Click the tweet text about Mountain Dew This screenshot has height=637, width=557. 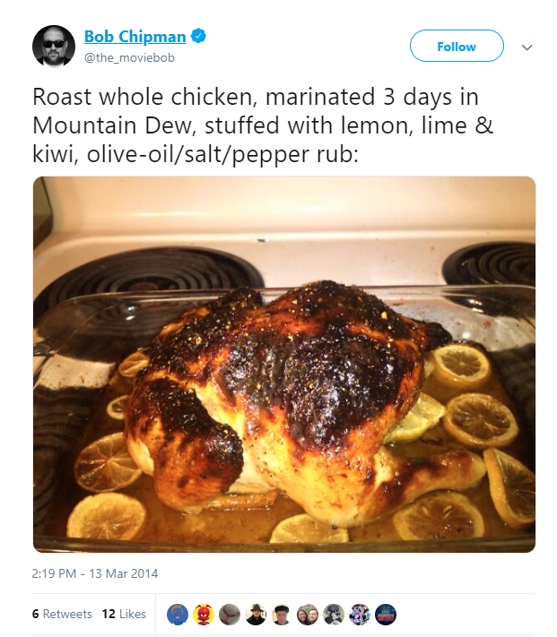[263, 125]
